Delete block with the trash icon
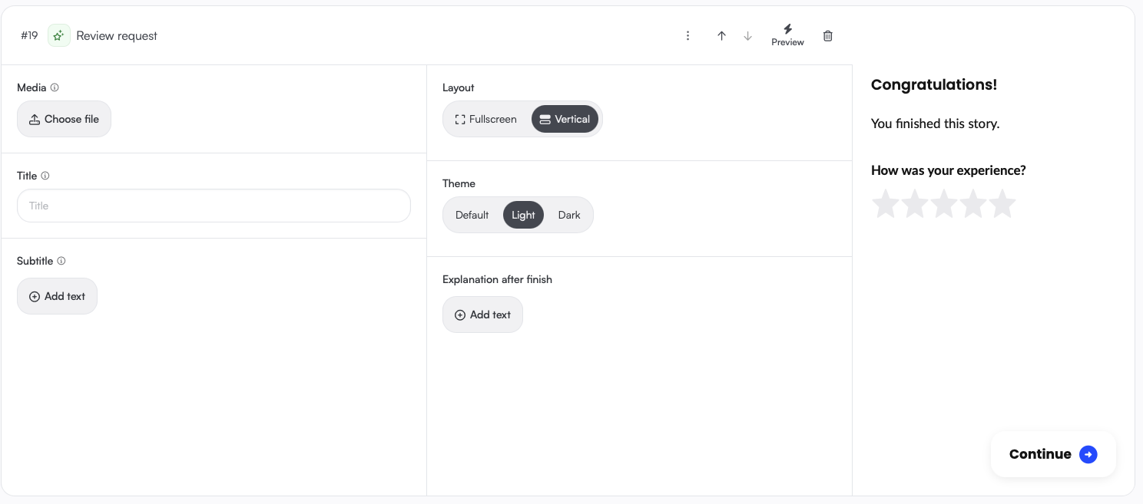Screen dimensions: 1143x504 tap(827, 36)
